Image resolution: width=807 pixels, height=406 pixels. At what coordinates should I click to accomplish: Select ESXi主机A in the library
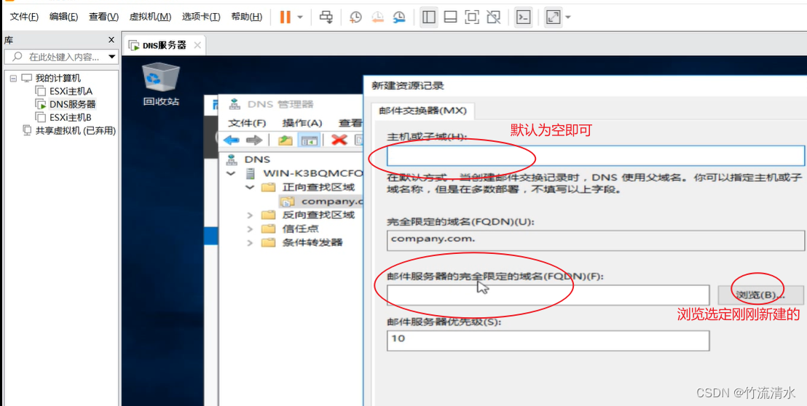click(x=71, y=91)
